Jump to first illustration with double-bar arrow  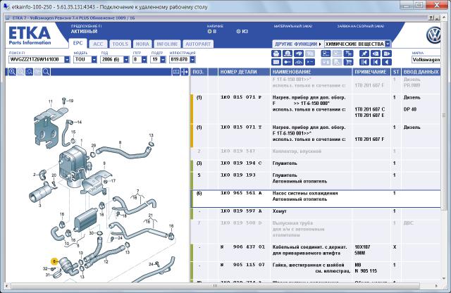click(364, 62)
